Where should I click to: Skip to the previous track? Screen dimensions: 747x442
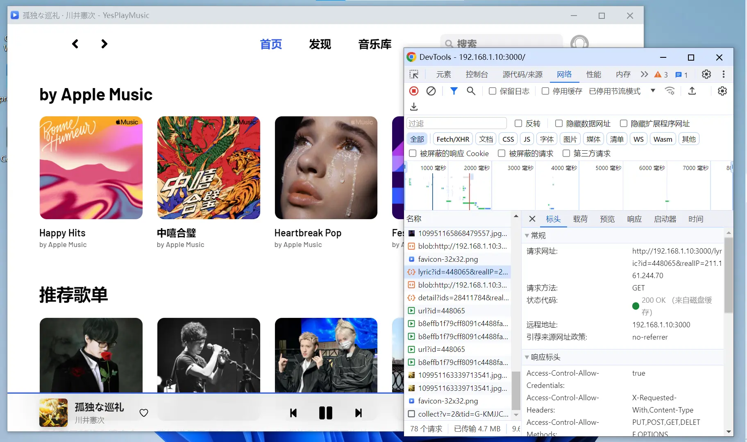tap(293, 413)
